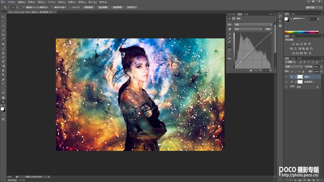Switch to the History tab

coord(232,14)
